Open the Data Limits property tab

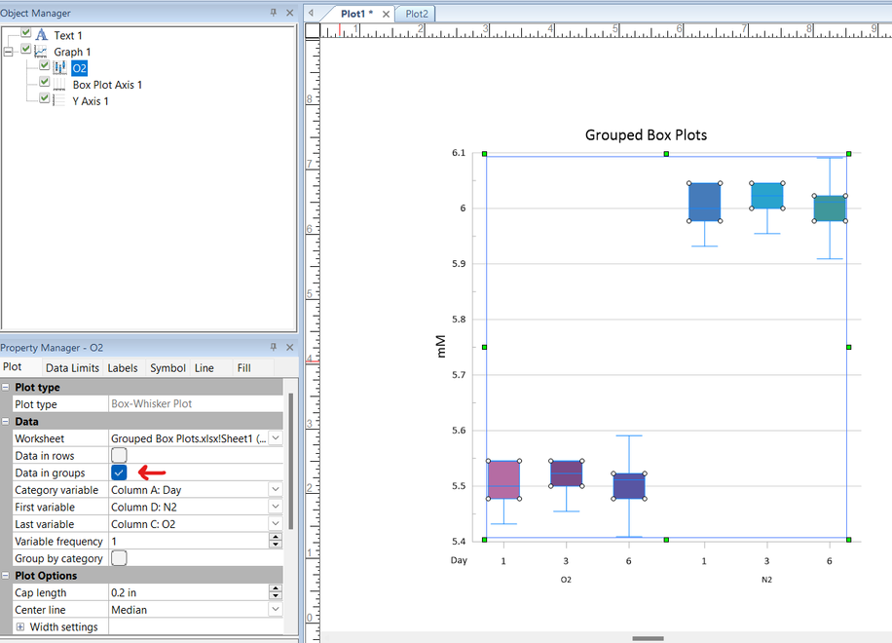coord(72,368)
